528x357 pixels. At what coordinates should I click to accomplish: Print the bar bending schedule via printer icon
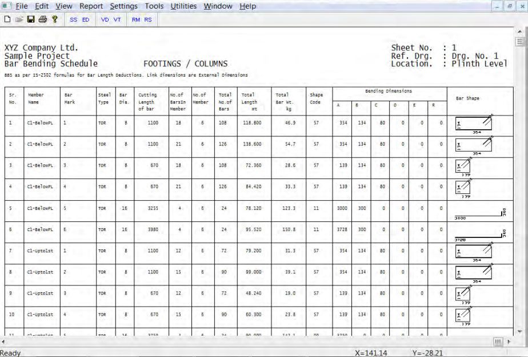click(42, 18)
